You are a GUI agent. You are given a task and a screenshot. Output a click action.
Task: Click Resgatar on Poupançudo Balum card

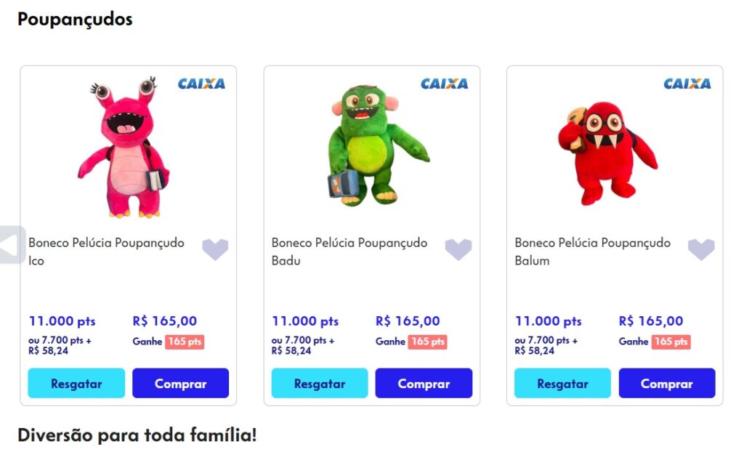coord(562,384)
